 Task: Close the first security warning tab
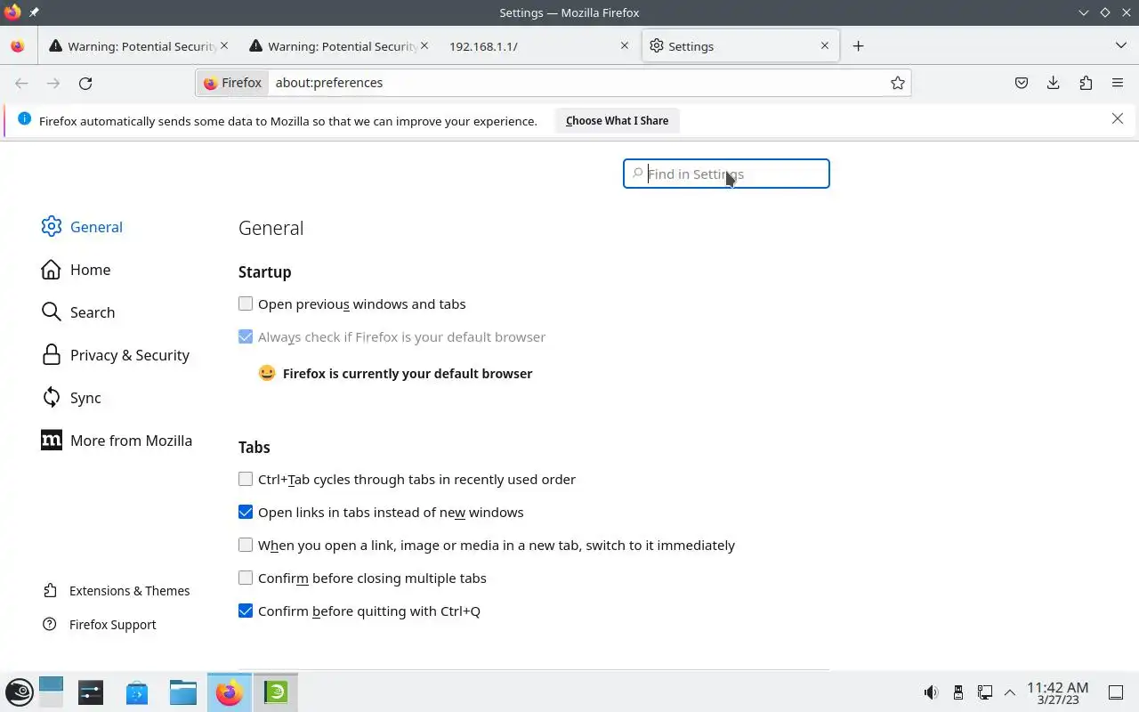[224, 45]
